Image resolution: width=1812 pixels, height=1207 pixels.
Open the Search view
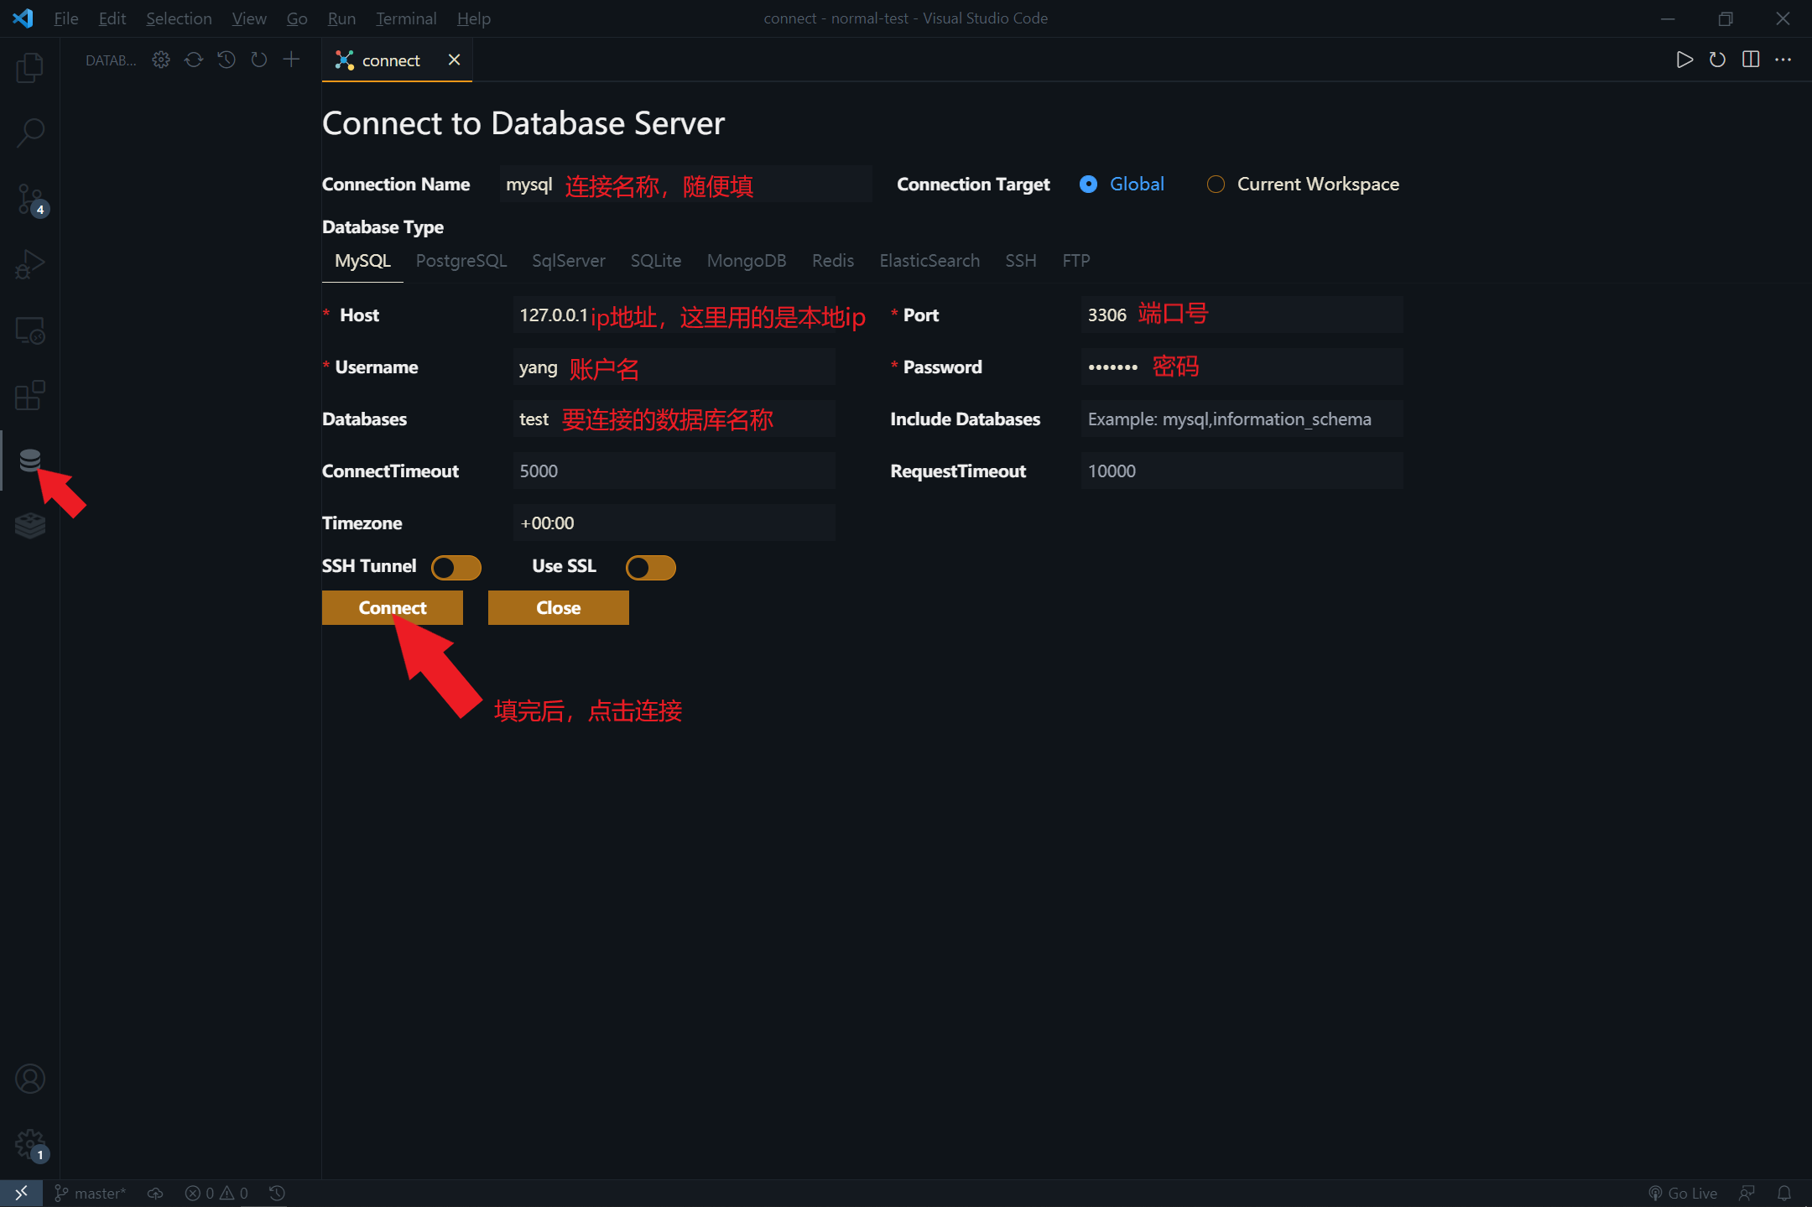click(30, 132)
